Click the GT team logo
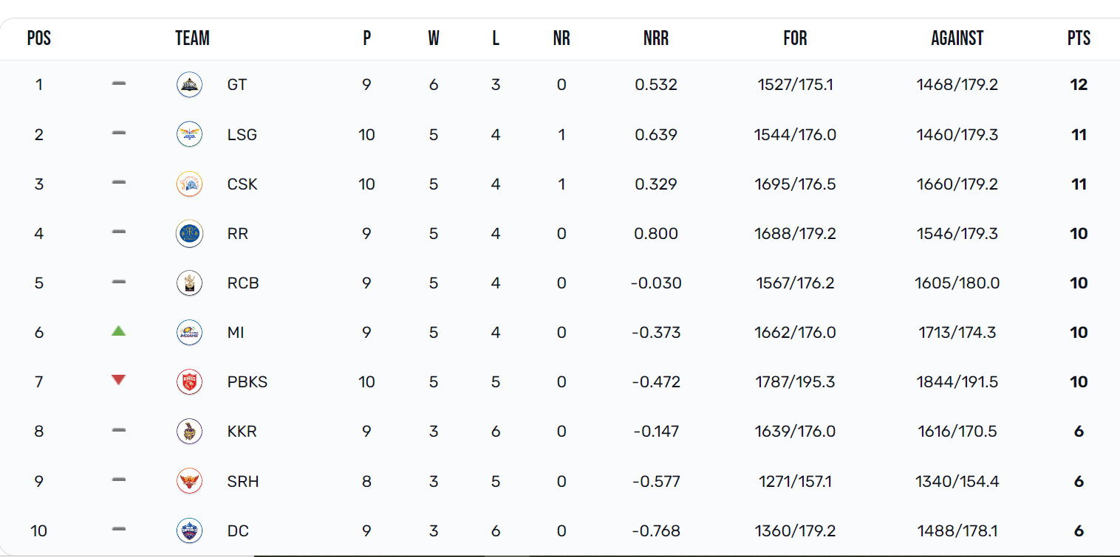The image size is (1120, 557). [x=189, y=85]
